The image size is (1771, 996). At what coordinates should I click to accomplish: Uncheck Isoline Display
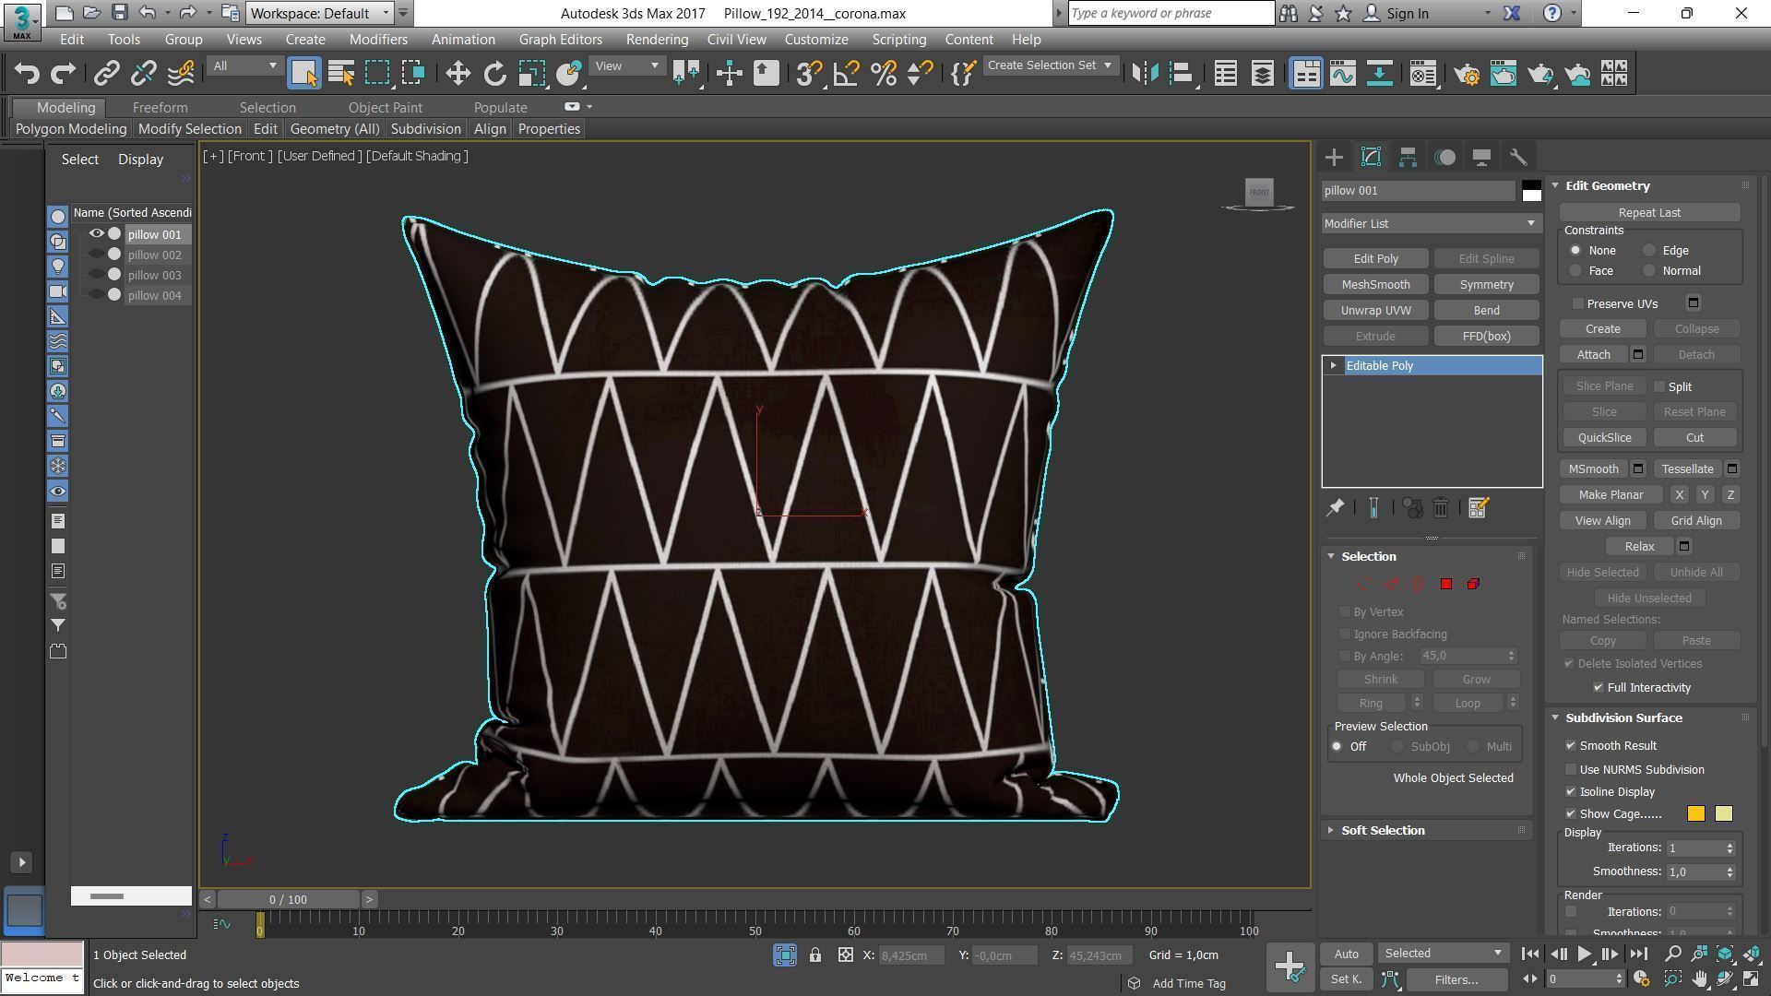(x=1571, y=791)
